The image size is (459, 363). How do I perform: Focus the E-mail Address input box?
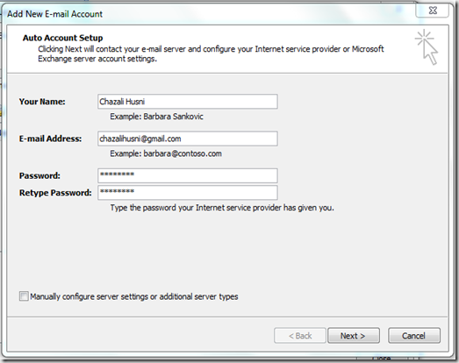(188, 139)
